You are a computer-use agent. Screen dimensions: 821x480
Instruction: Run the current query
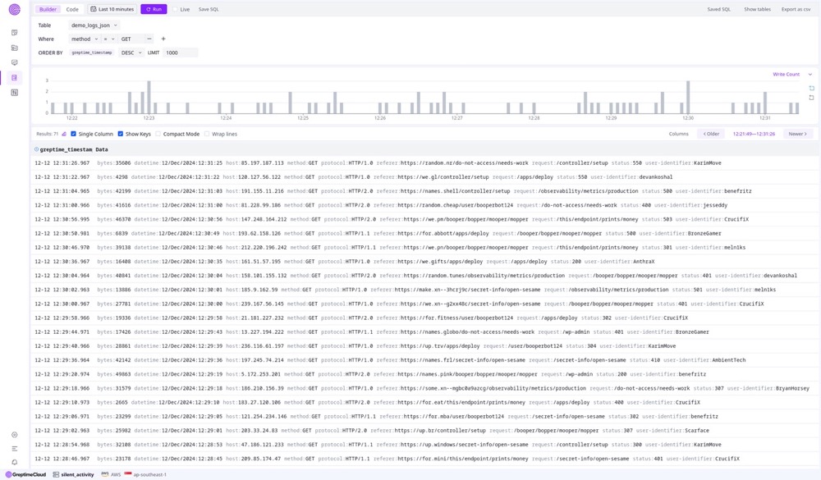point(155,9)
